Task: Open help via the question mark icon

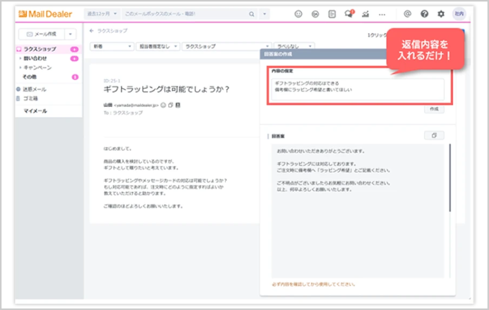Action: [424, 14]
